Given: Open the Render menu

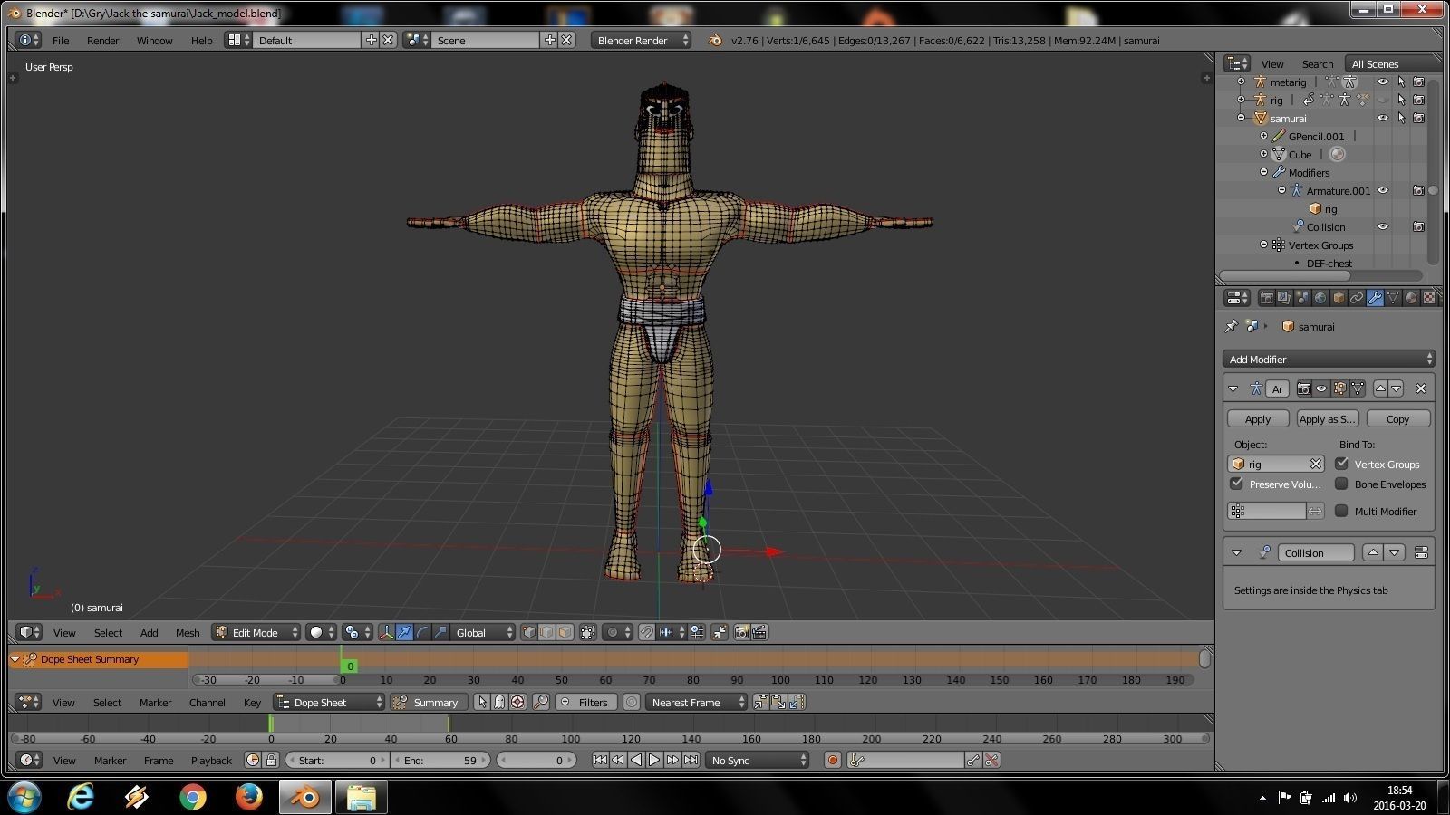Looking at the screenshot, I should tap(102, 40).
